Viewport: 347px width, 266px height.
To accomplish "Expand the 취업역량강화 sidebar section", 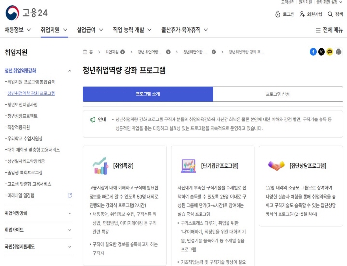I will point(70,213).
